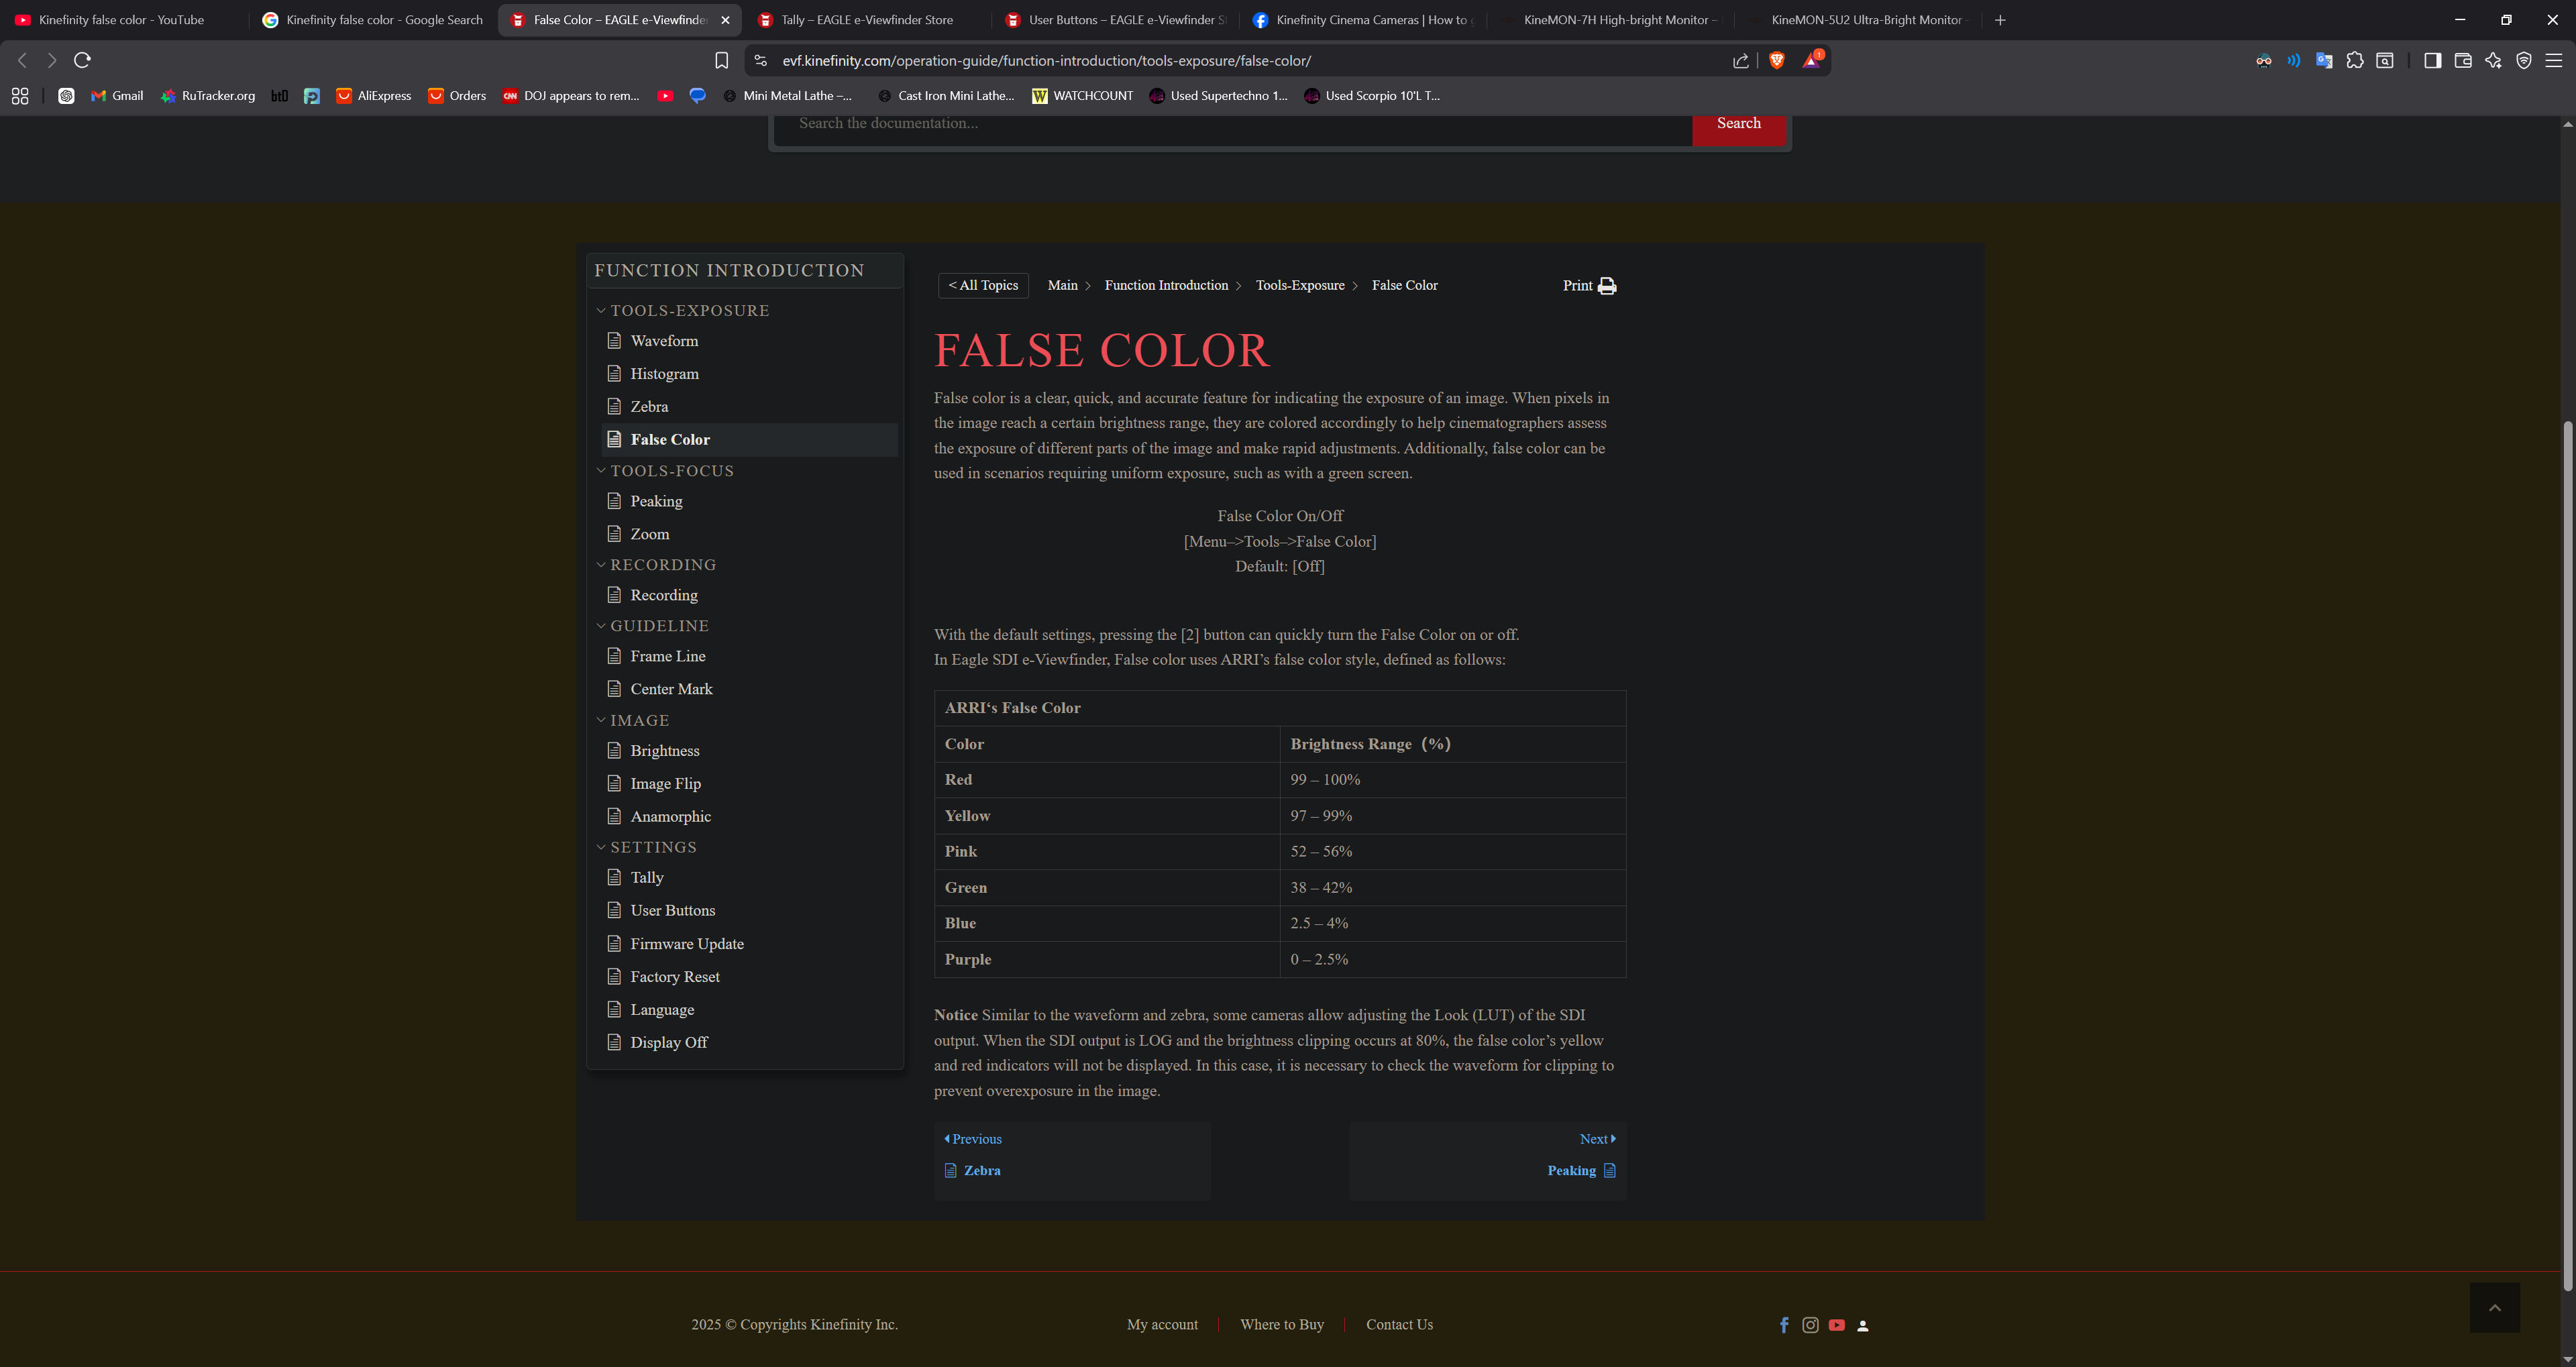Open Kinefinity Instagram footer icon
Viewport: 2576px width, 1367px height.
pyautogui.click(x=1810, y=1325)
